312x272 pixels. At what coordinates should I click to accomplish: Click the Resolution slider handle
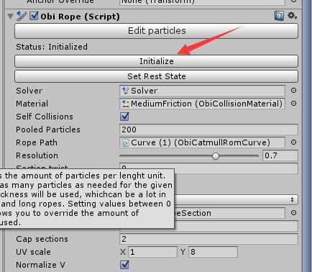tap(216, 156)
